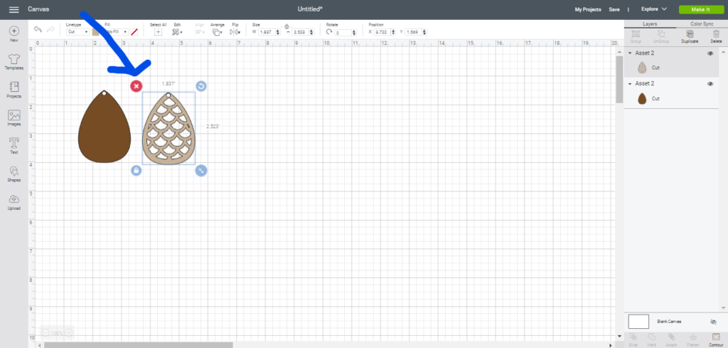The height and width of the screenshot is (348, 728).
Task: Click the Flatten tool
Action: (x=693, y=339)
